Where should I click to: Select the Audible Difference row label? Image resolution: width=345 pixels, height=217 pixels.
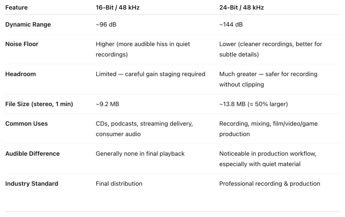pos(32,154)
